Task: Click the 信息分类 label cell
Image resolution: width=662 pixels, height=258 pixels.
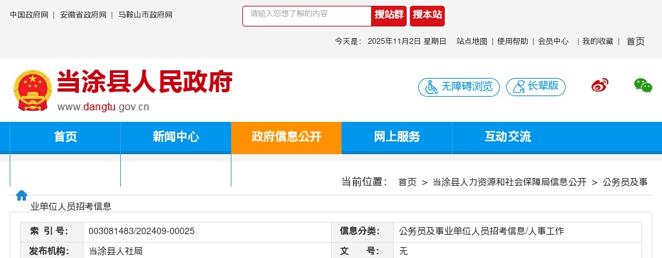Action: (362, 232)
